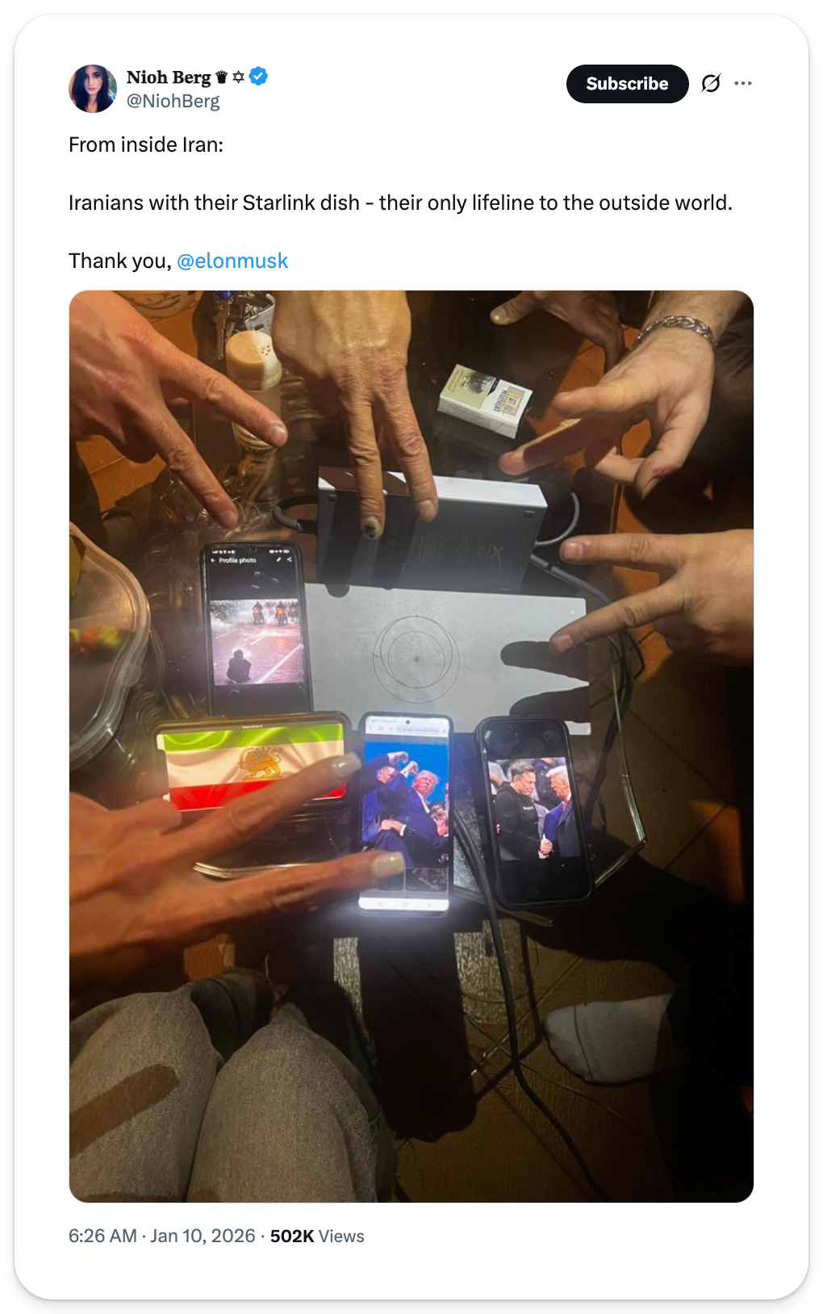
Task: Open the @NiohBerg handle link
Action: 173,101
